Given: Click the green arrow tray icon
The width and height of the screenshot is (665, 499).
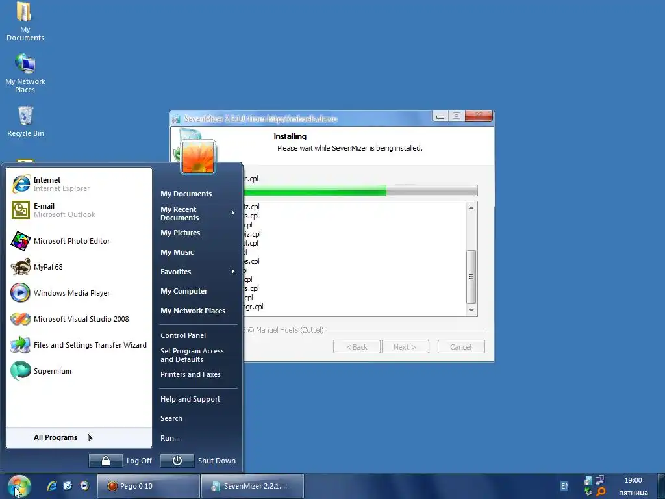Looking at the screenshot, I should [588, 492].
